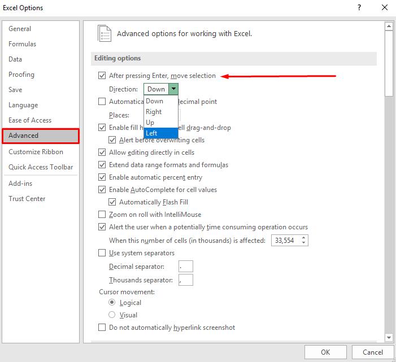This screenshot has height=362, width=396.
Task: Toggle time consuming operation alert checkbox
Action: [102, 227]
